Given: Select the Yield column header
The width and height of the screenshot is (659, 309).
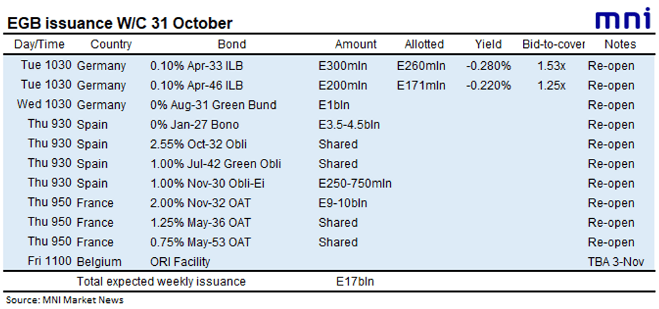Looking at the screenshot, I should click(488, 44).
